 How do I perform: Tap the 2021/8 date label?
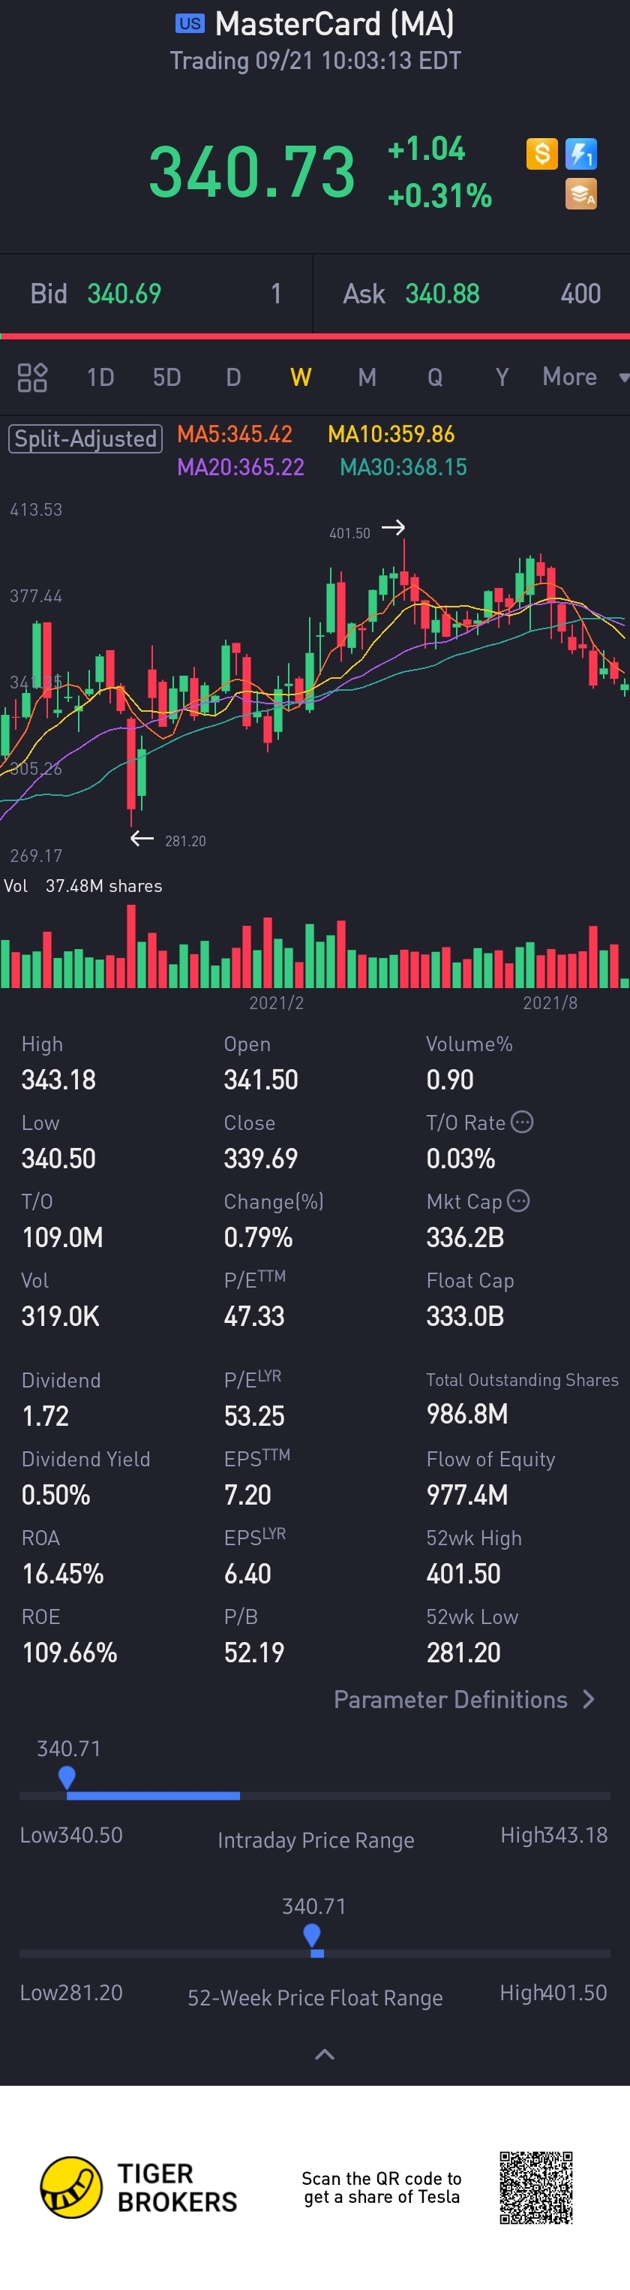pyautogui.click(x=550, y=1003)
